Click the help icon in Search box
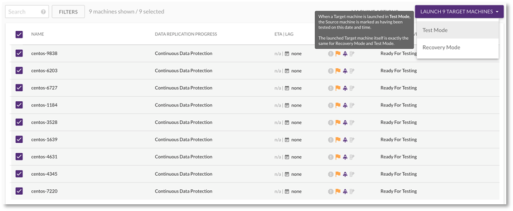Screen dimensions: 513x211 coord(44,12)
